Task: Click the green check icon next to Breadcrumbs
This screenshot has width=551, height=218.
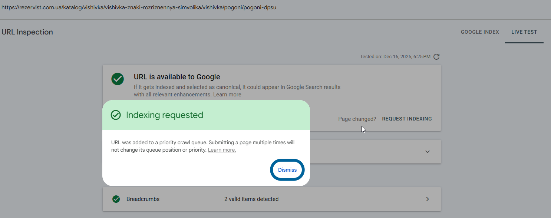Action: pos(116,199)
